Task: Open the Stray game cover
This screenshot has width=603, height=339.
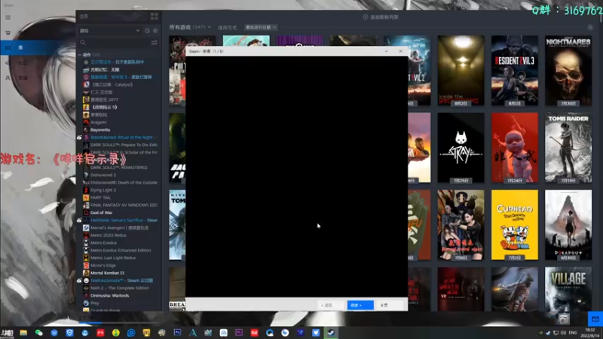Action: pyautogui.click(x=461, y=148)
